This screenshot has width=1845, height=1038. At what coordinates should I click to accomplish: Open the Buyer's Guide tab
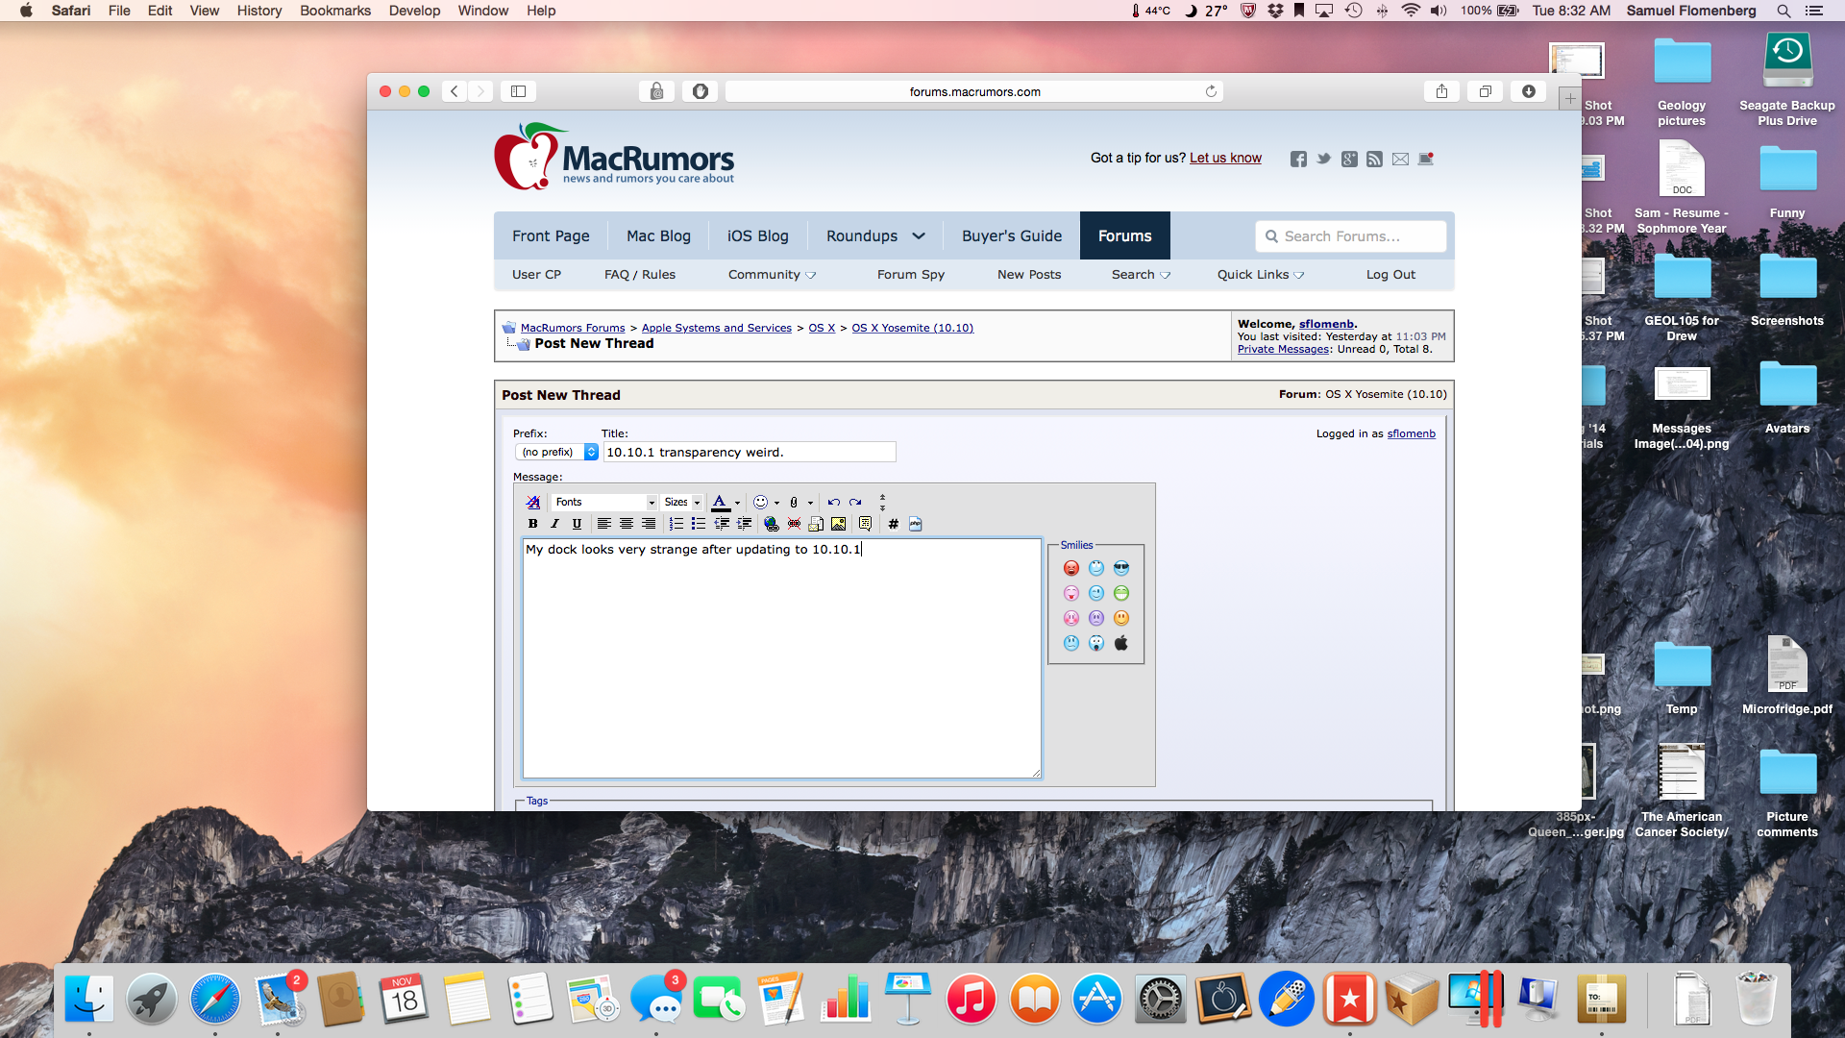1011,235
